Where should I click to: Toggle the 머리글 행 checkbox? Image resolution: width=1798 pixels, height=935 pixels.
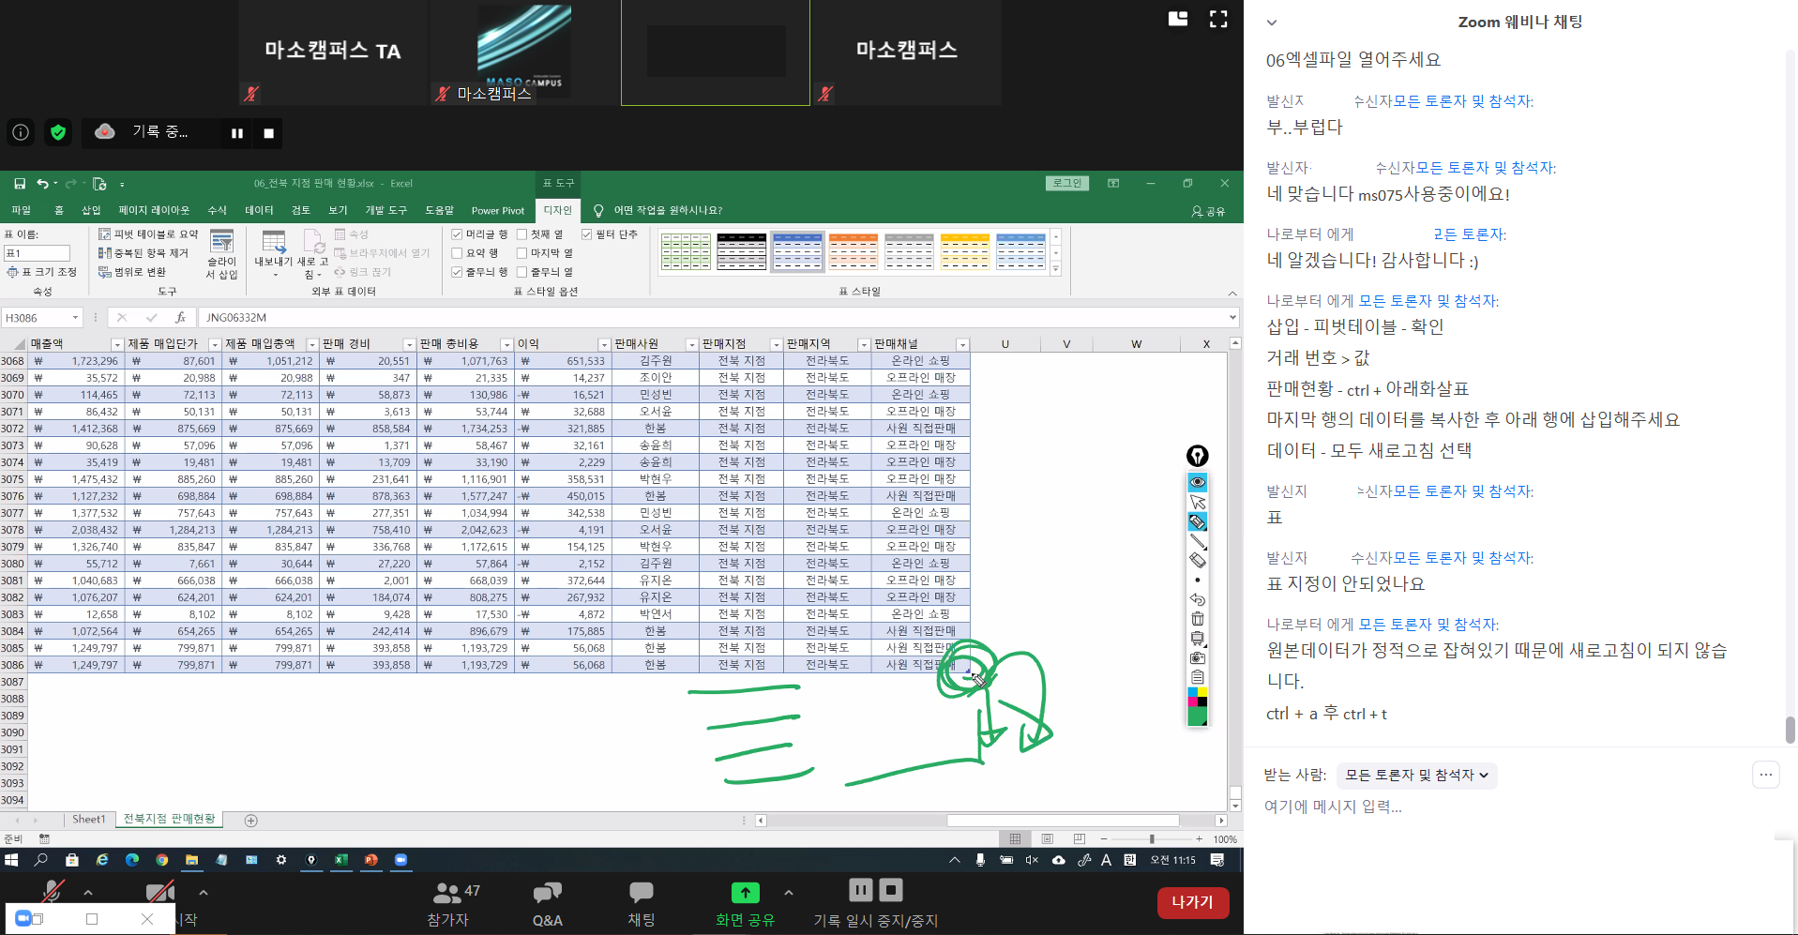(x=457, y=234)
